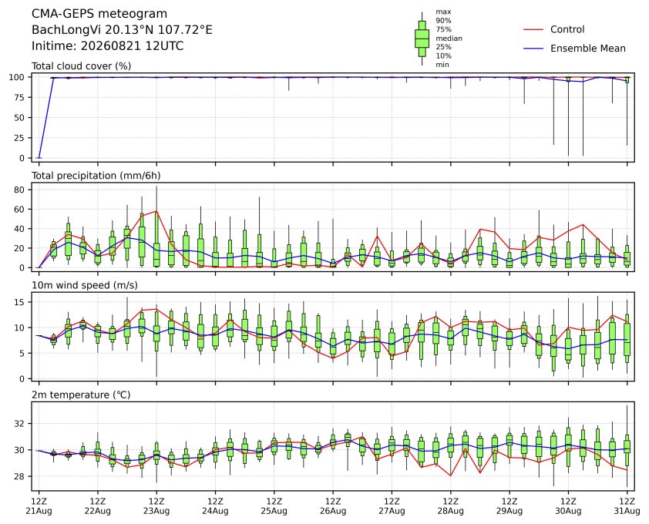Click the Total precipitation panel title
This screenshot has width=649, height=524.
click(x=96, y=176)
